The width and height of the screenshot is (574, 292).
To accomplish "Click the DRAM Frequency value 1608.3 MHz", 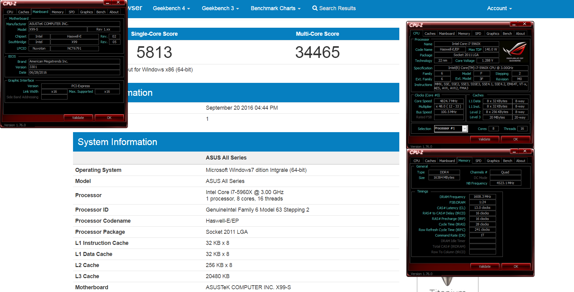I will 482,197.
